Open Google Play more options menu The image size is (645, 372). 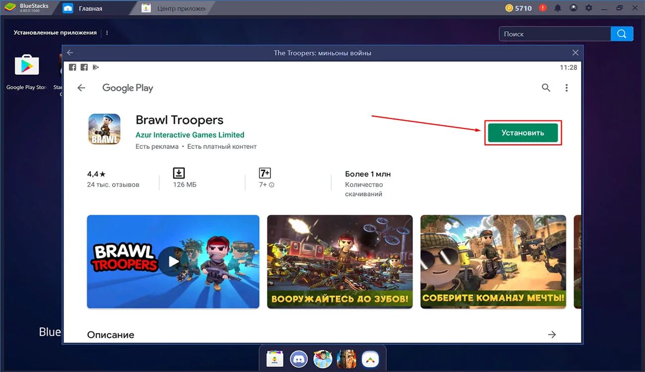(x=567, y=88)
